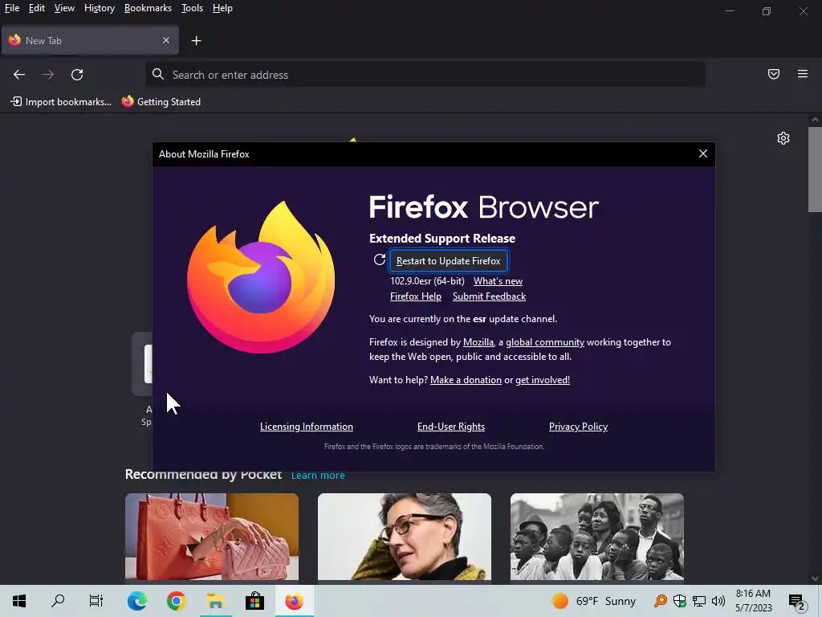Open Windows taskbar search
This screenshot has height=617, width=822.
point(58,601)
